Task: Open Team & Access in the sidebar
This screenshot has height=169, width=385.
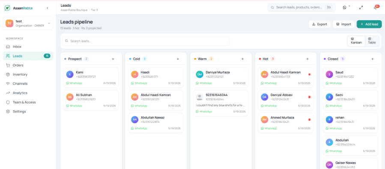Action: tap(28, 102)
